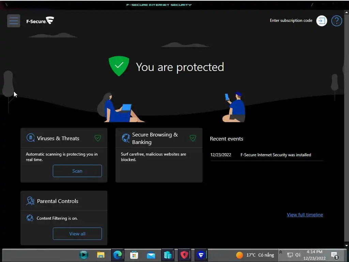Click the Recent events heading
The height and width of the screenshot is (262, 349).
click(x=227, y=139)
